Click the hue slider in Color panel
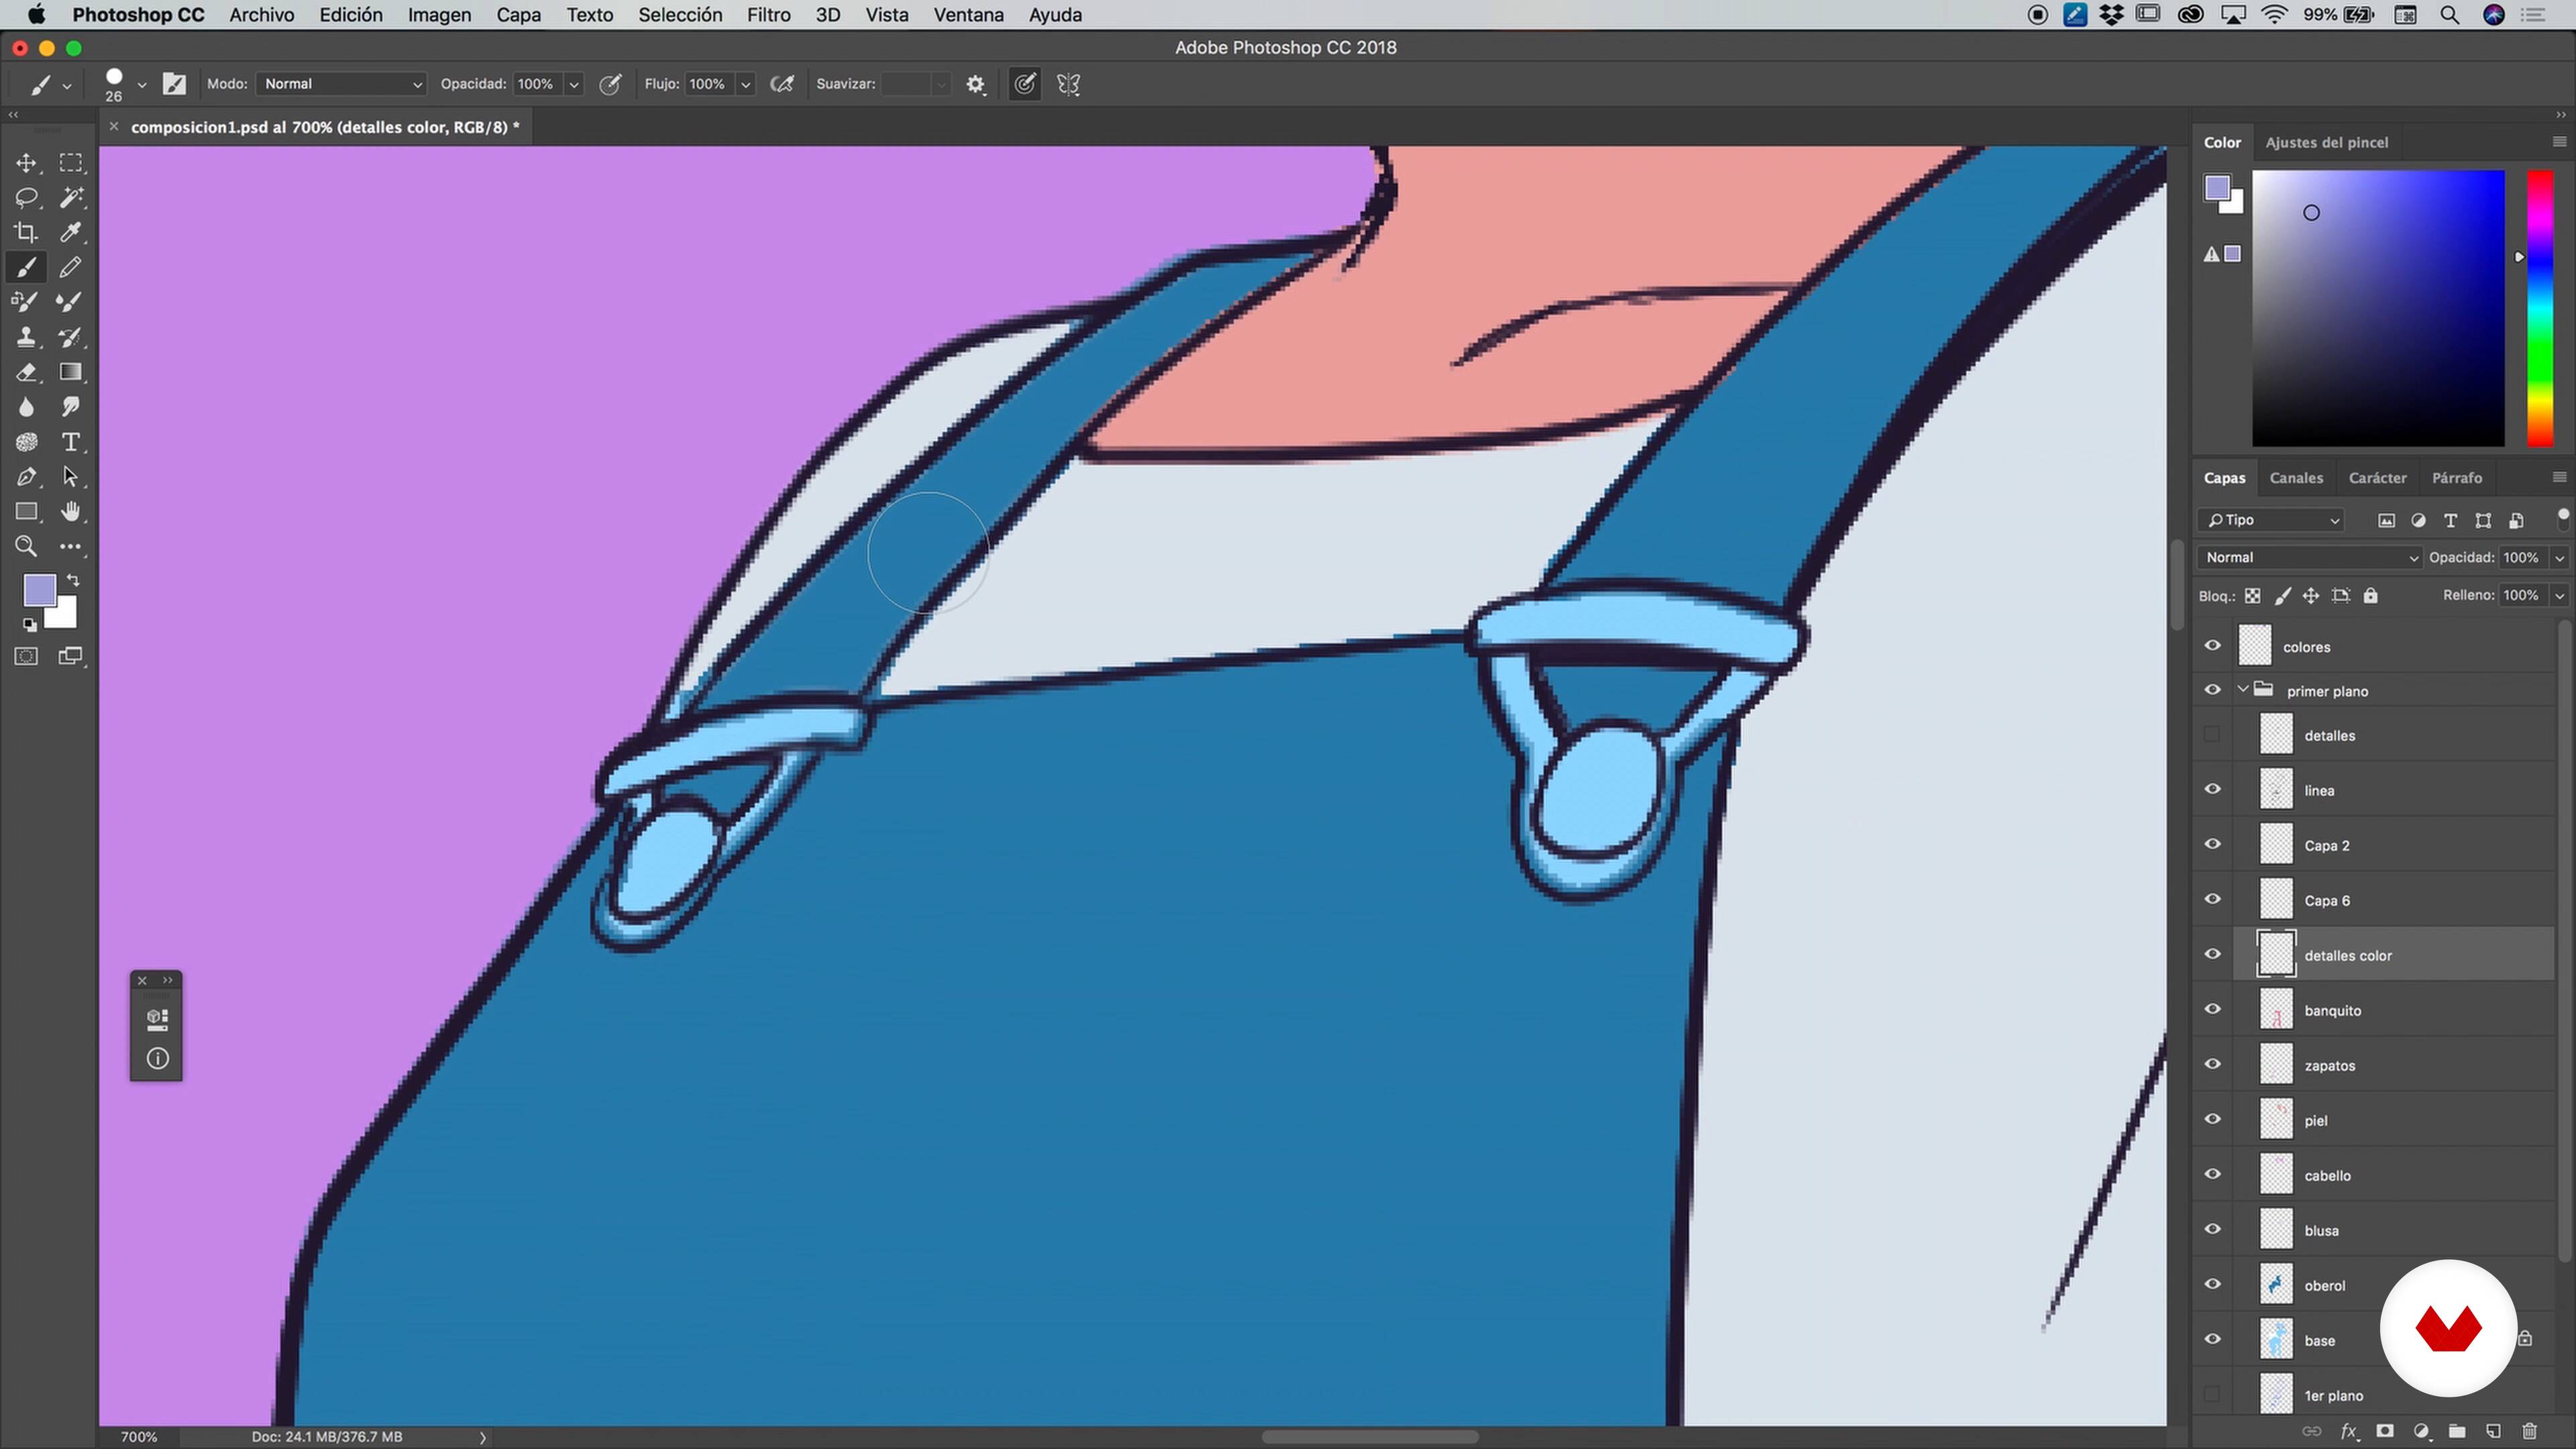The image size is (2576, 1449). tap(2540, 308)
